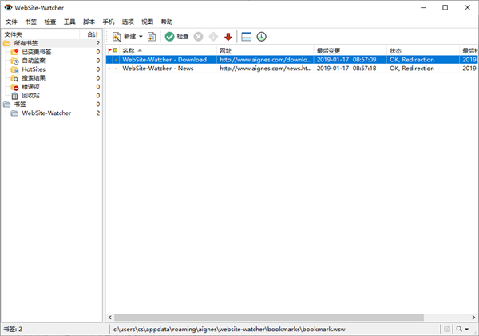Open the 帮助 menu
Image resolution: width=479 pixels, height=336 pixels.
167,22
